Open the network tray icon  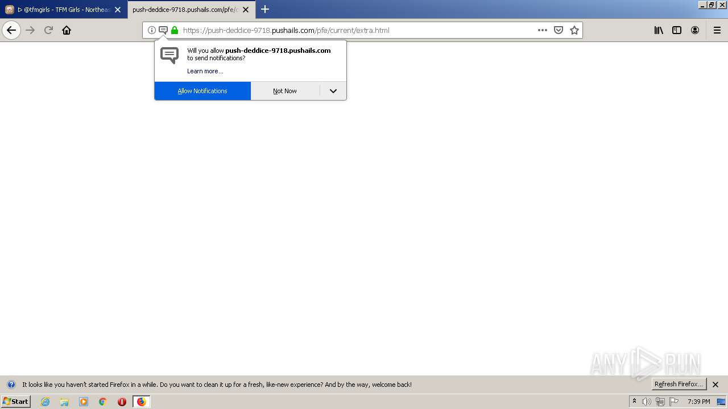(660, 402)
